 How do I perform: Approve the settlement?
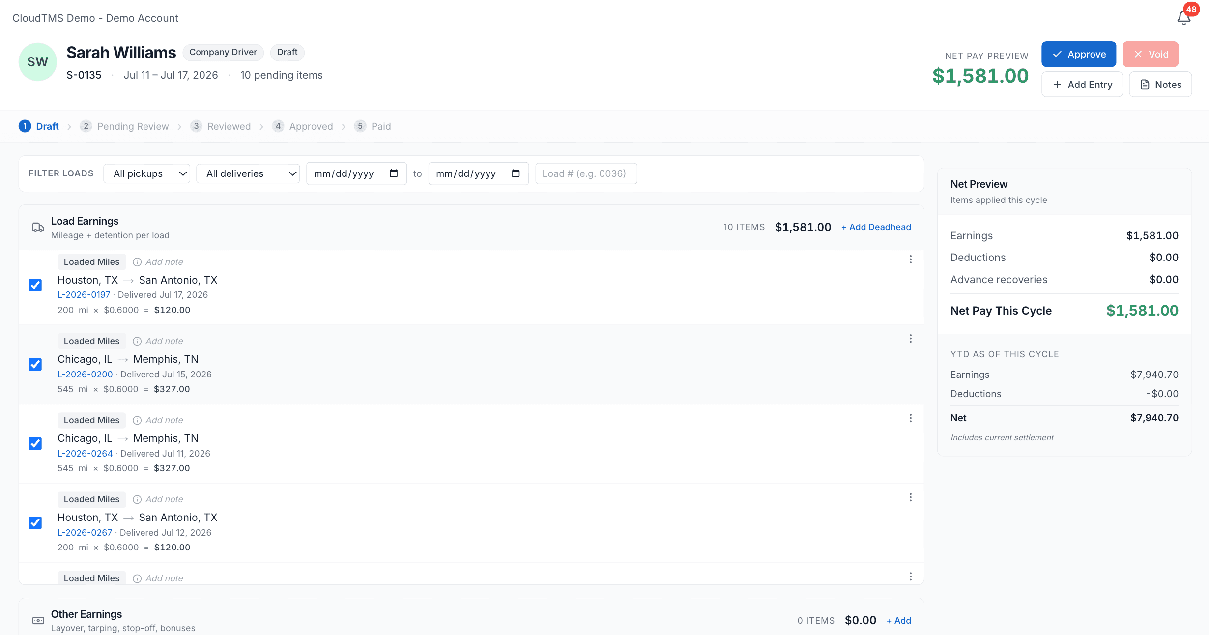pyautogui.click(x=1079, y=54)
